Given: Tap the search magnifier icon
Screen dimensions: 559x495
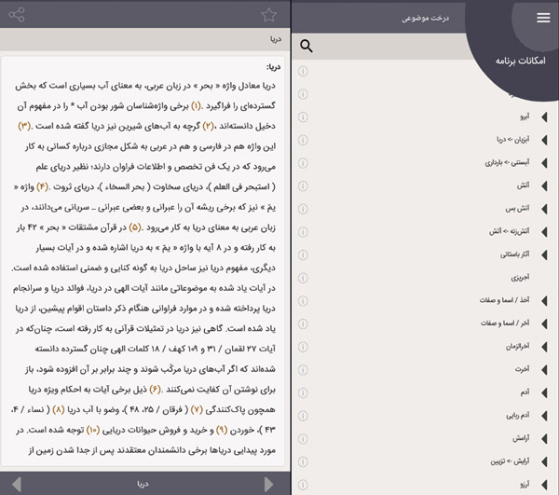Looking at the screenshot, I should click(x=307, y=46).
